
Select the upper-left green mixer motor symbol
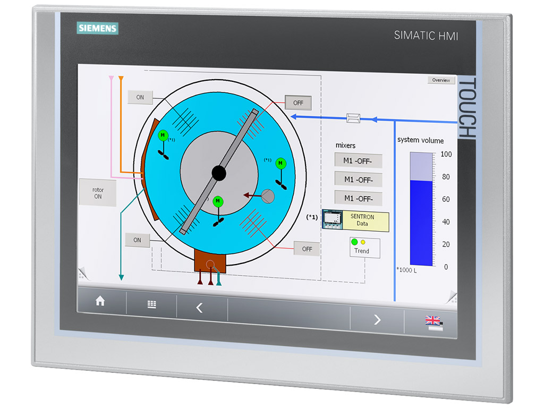[163, 135]
